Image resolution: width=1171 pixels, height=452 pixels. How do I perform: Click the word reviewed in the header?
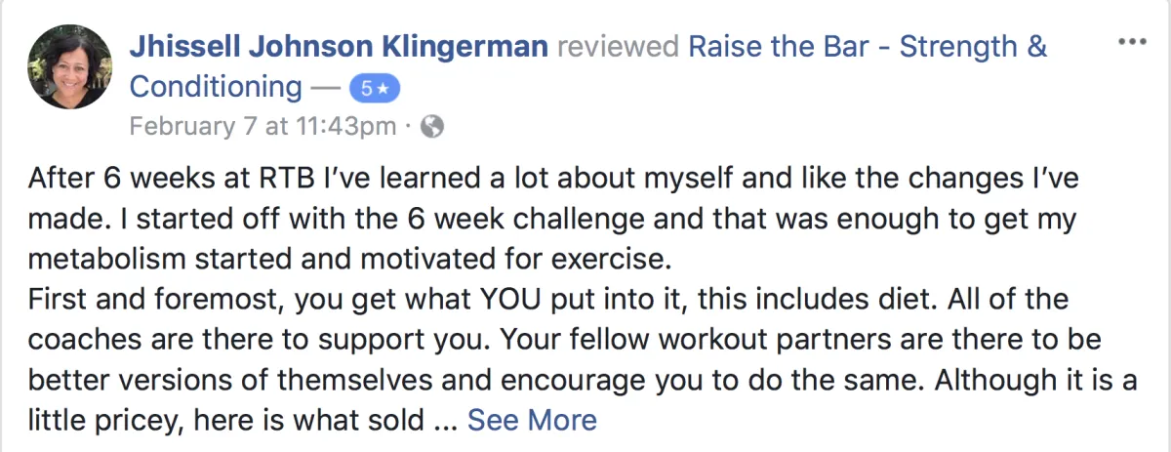pyautogui.click(x=617, y=47)
